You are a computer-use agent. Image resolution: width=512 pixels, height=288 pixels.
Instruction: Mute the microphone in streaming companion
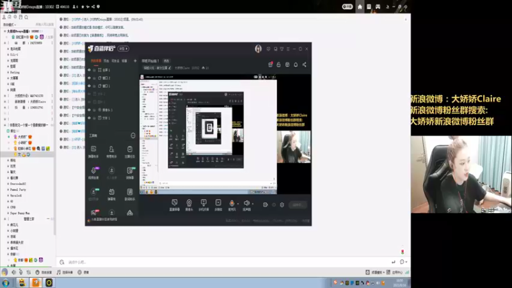232,205
